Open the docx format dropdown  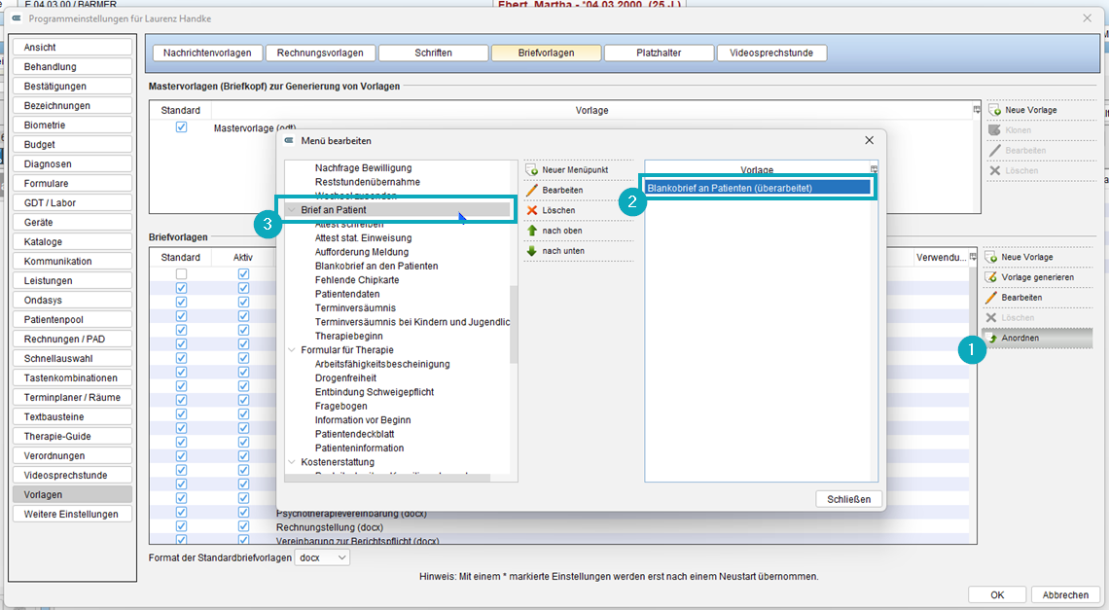(323, 557)
